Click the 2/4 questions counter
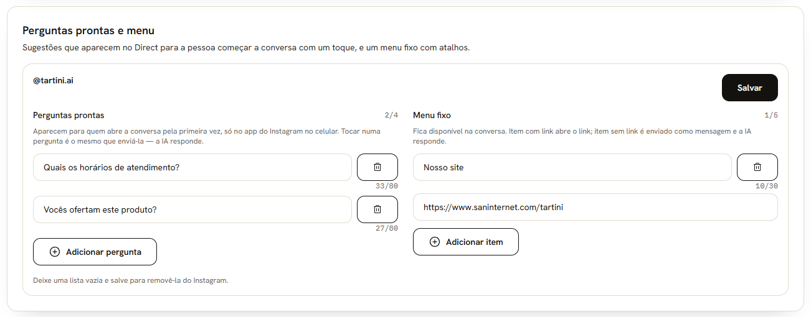Viewport: 811px width, 317px height. [x=391, y=115]
